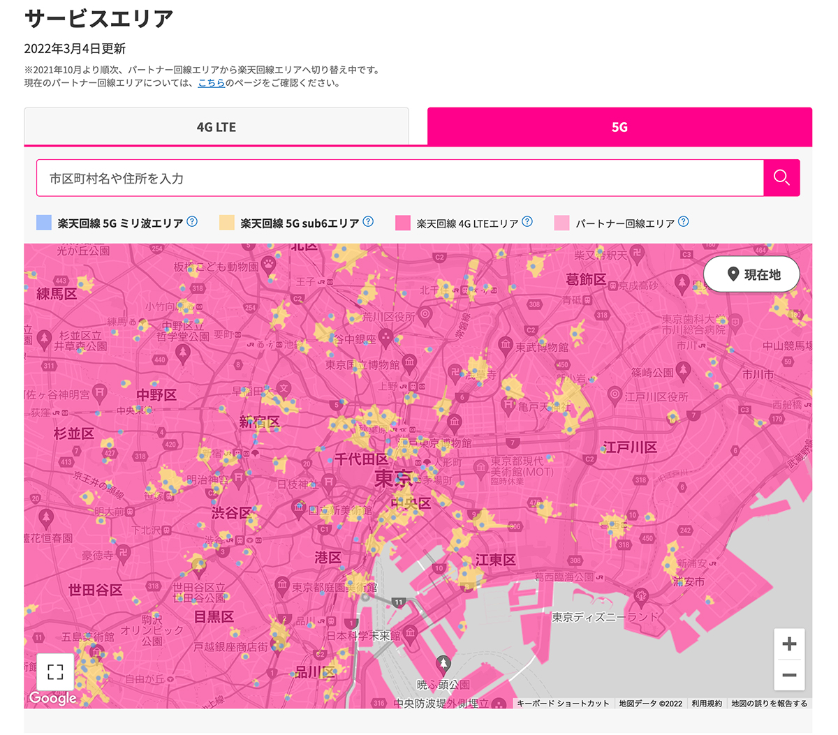The width and height of the screenshot is (838, 735).
Task: Toggle fullscreen map view
Action: [55, 672]
